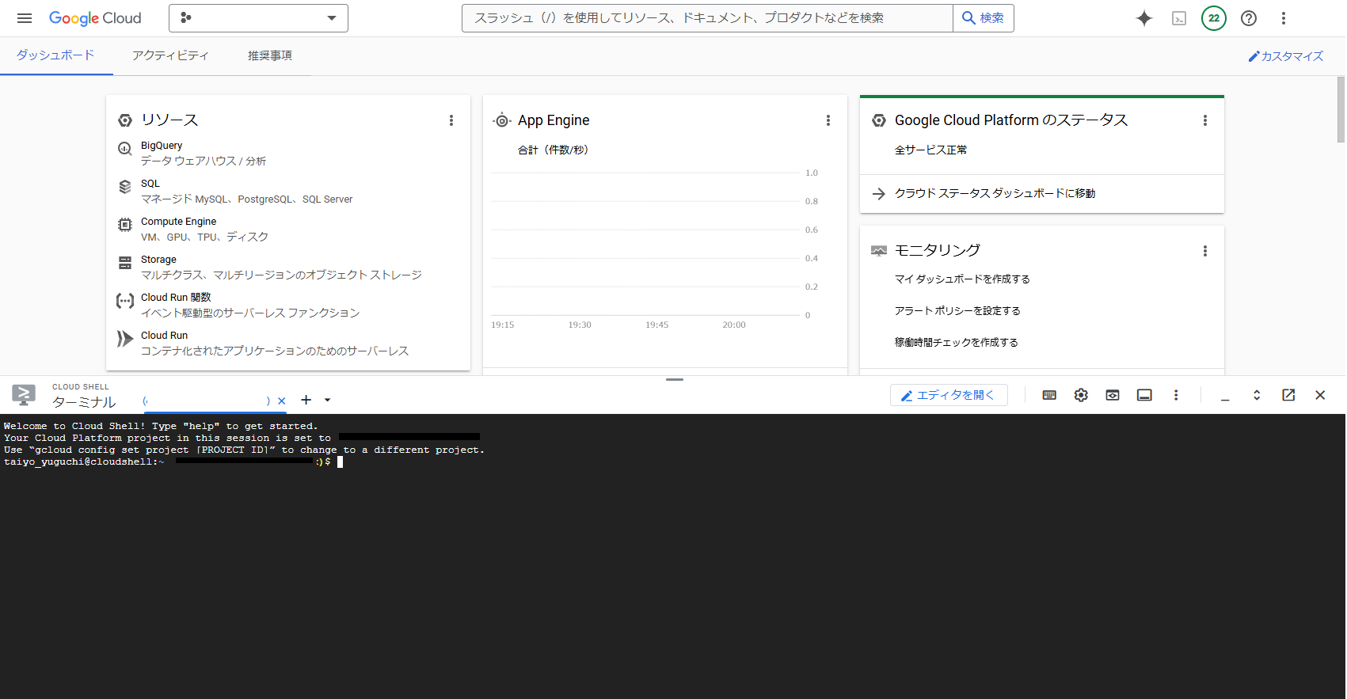Click the エディタを開く button
Screen dimensions: 1347x699
point(949,395)
